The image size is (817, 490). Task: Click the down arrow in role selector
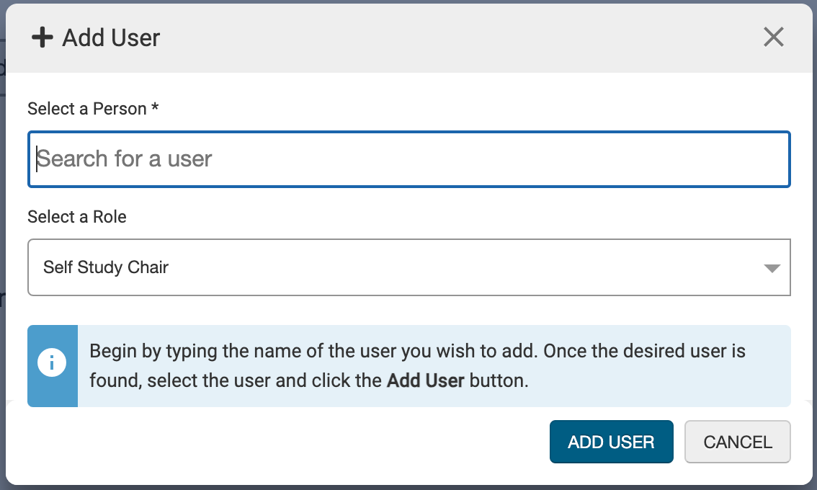pyautogui.click(x=772, y=268)
